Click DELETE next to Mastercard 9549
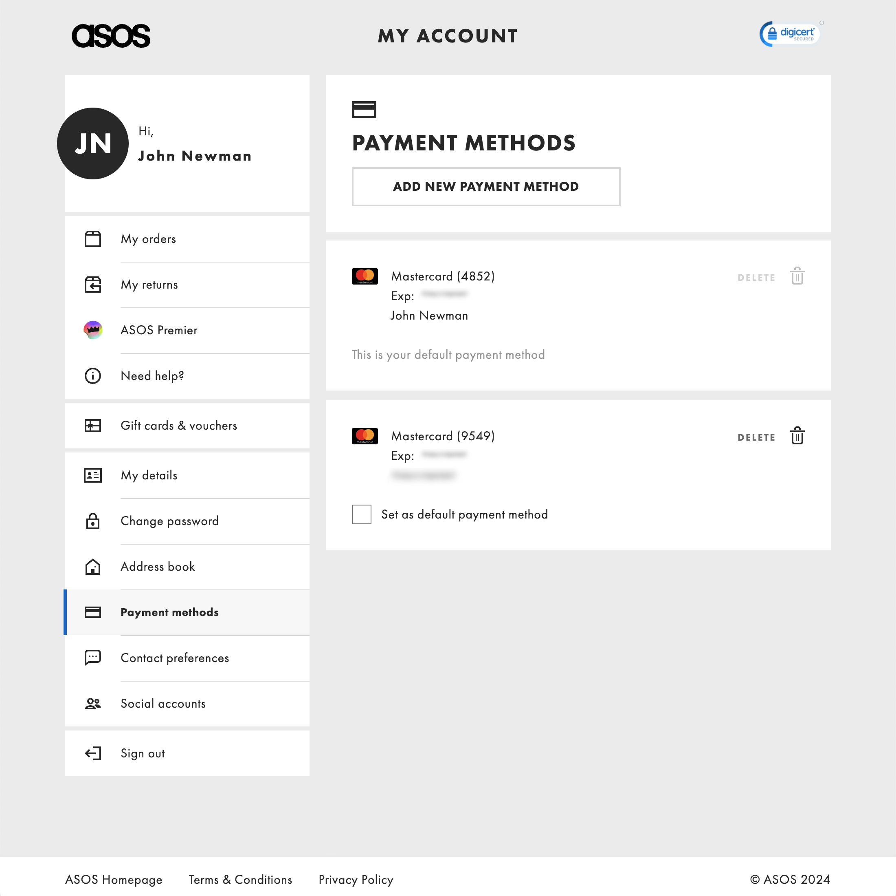The width and height of the screenshot is (896, 896). (756, 437)
